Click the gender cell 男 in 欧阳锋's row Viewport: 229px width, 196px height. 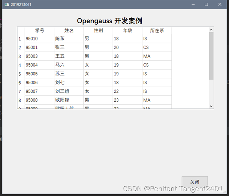tap(98, 100)
